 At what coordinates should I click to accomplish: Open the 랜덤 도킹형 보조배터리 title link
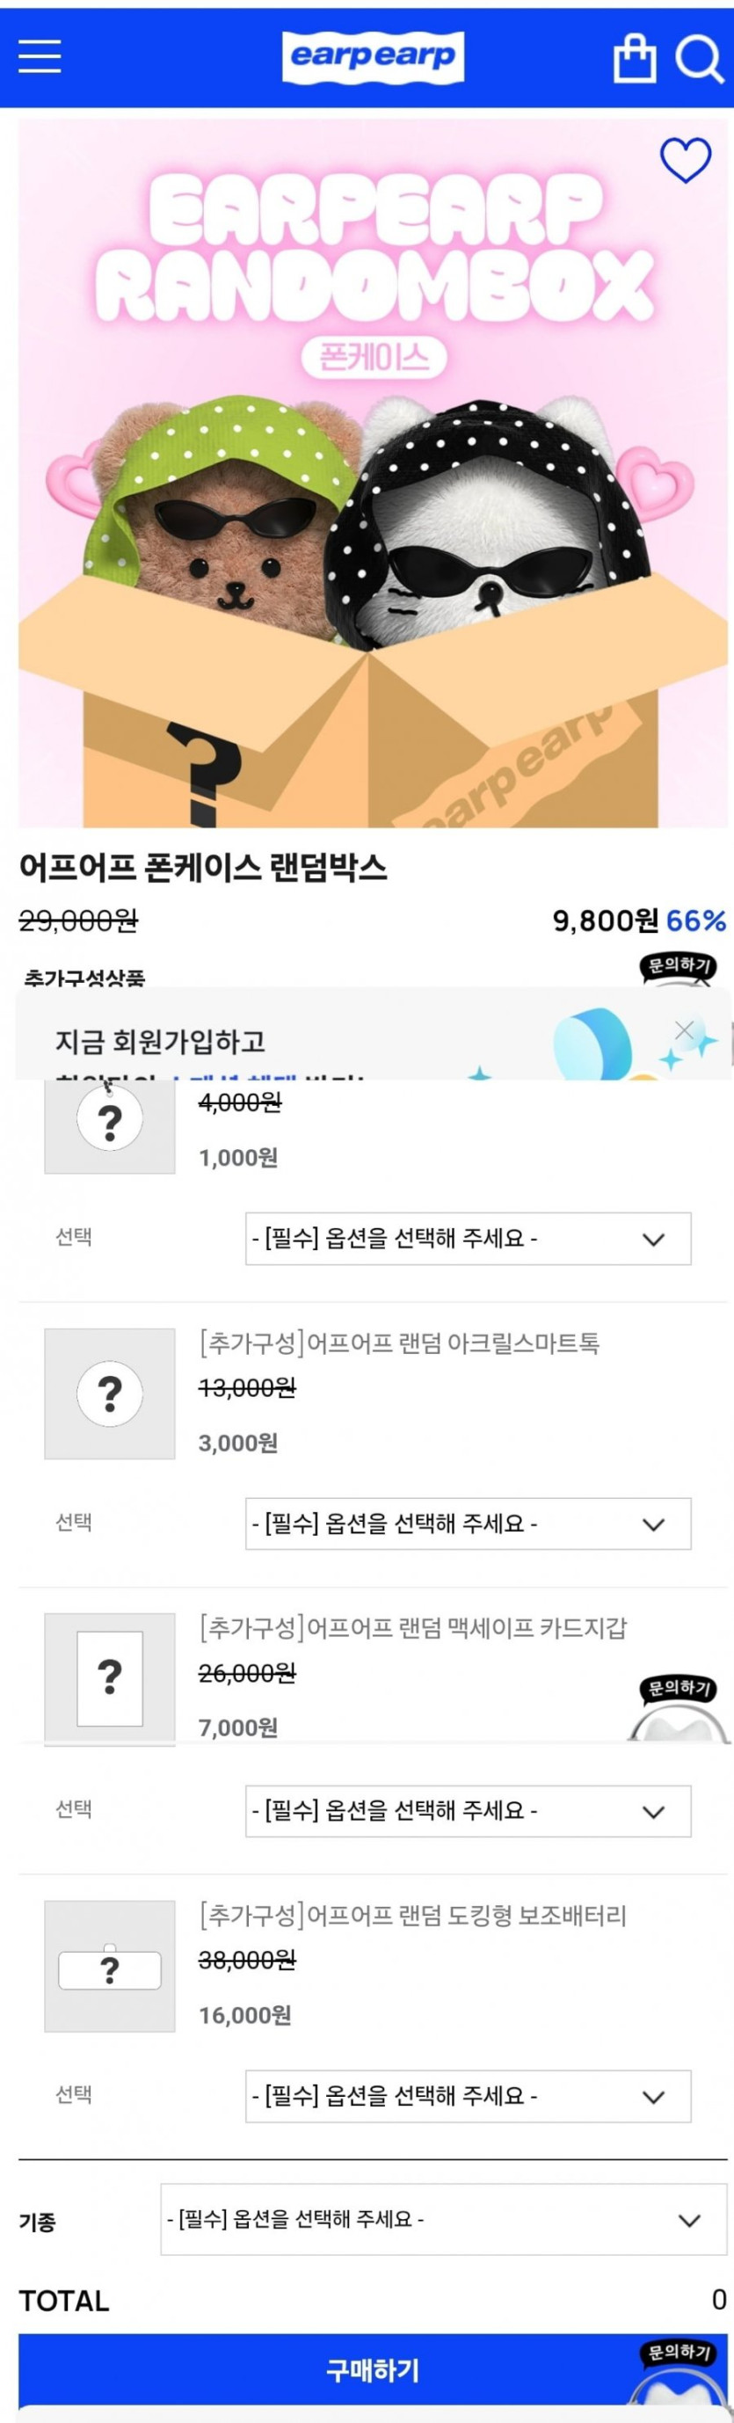[x=412, y=1915]
